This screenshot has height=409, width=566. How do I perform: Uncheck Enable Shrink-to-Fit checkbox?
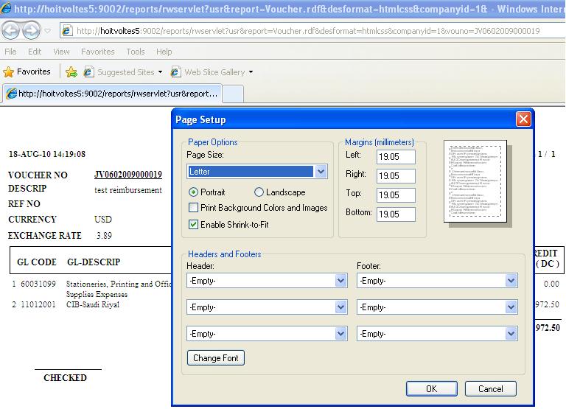[x=194, y=225]
